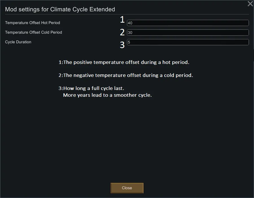Click "More years lead to a smoother cycle" text
The height and width of the screenshot is (198, 254).
click(108, 95)
